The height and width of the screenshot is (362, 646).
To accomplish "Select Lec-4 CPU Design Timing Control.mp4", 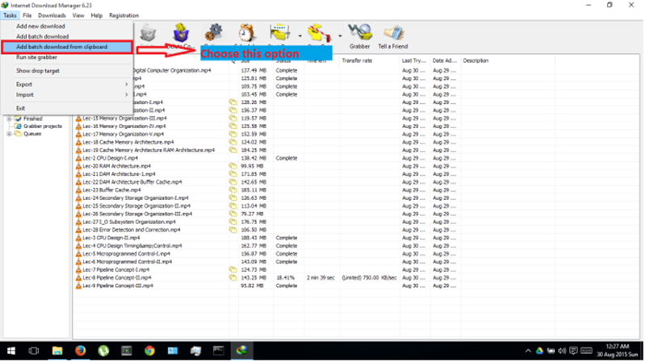I will click(x=132, y=246).
